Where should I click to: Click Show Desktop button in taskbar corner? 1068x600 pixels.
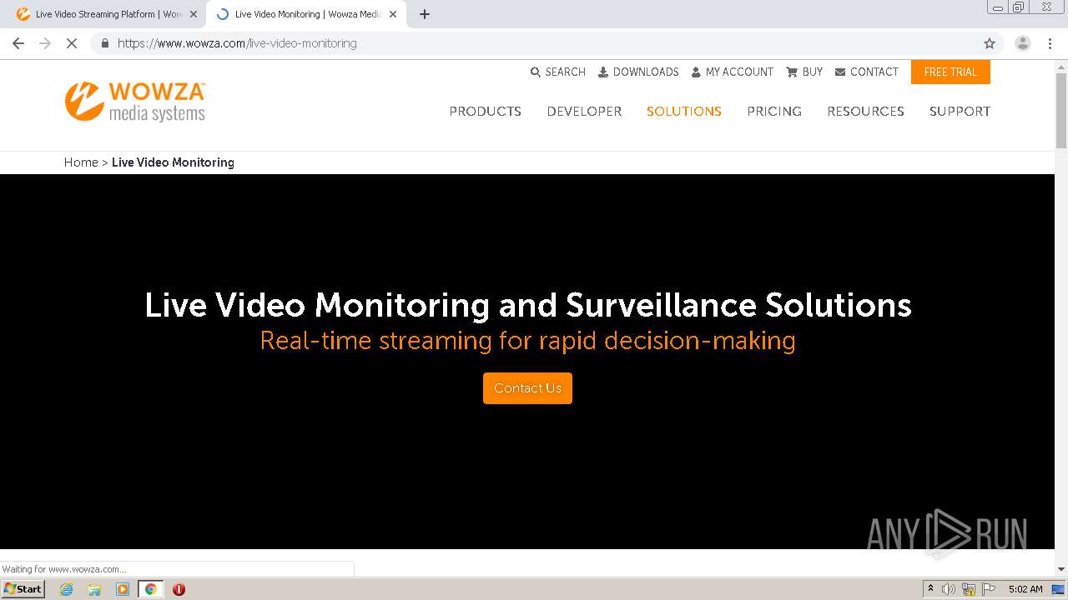[x=1059, y=589]
